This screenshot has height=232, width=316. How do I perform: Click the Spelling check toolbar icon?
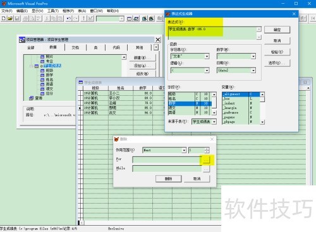[x=39, y=18]
